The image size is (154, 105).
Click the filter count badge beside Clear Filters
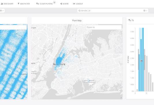54,3
